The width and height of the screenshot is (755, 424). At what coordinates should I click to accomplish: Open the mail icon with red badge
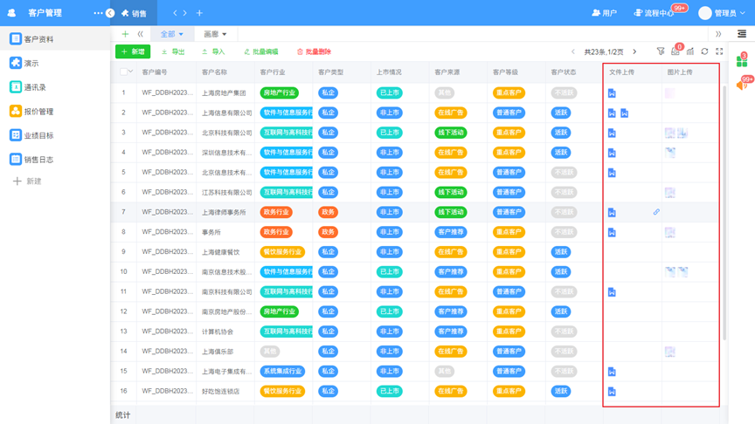pos(675,52)
